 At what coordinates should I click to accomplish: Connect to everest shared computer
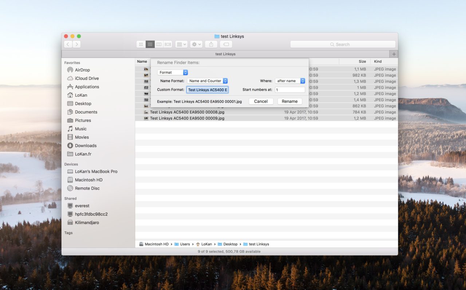click(x=82, y=206)
